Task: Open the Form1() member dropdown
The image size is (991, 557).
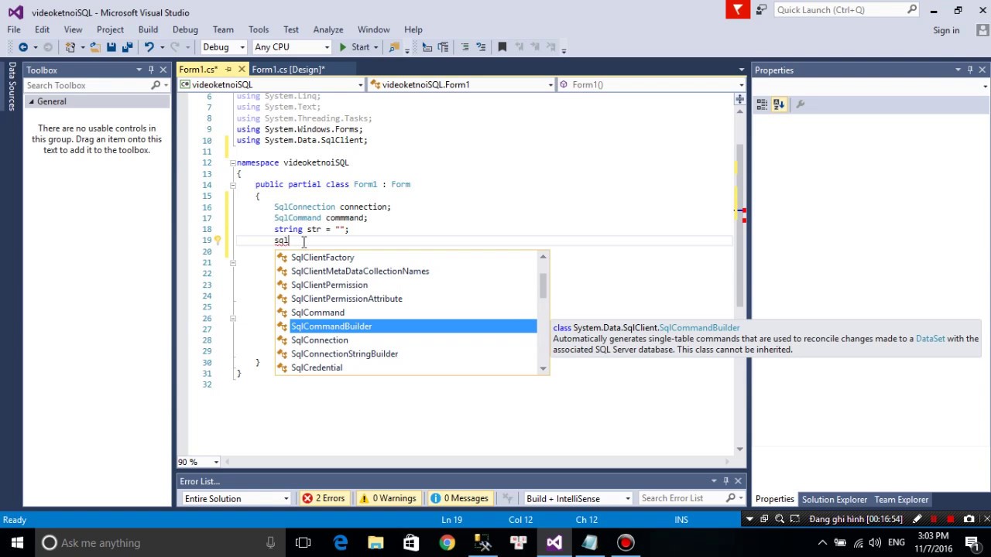Action: (741, 84)
